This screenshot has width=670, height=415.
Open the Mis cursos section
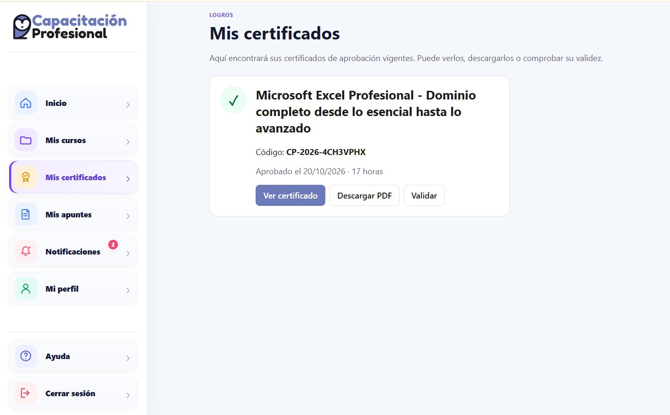click(x=73, y=140)
